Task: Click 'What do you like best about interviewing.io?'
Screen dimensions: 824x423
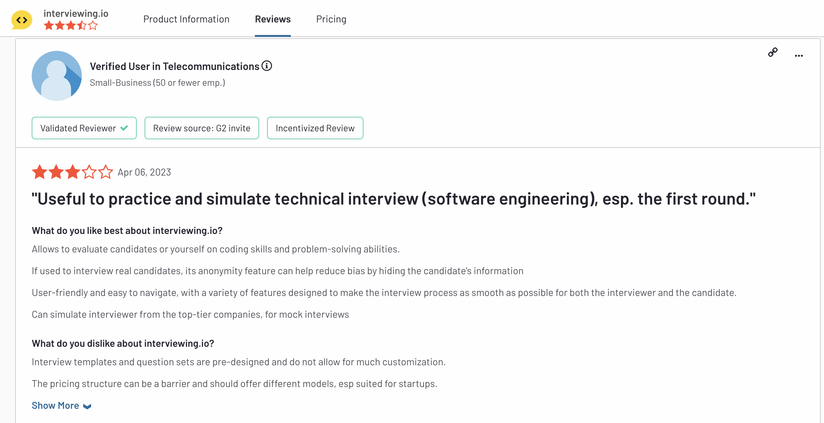Action: pos(127,231)
